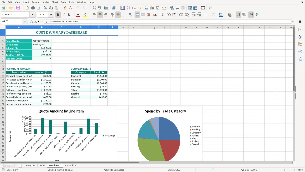Toggle Center Vertically alignment
Viewport: 305px width, 172px height.
click(118, 15)
